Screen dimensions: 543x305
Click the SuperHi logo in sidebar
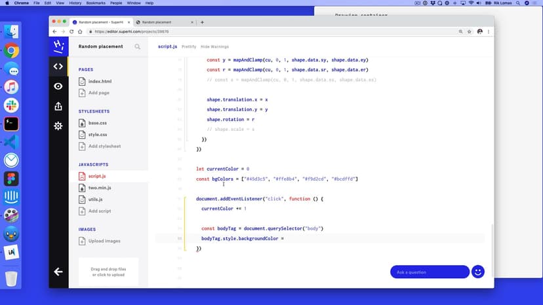click(x=58, y=46)
